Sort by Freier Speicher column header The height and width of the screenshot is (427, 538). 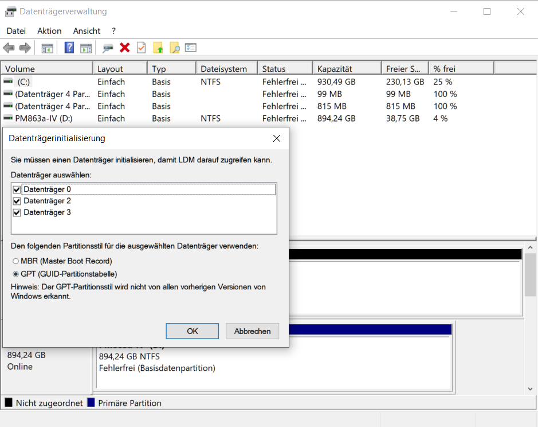(x=405, y=68)
